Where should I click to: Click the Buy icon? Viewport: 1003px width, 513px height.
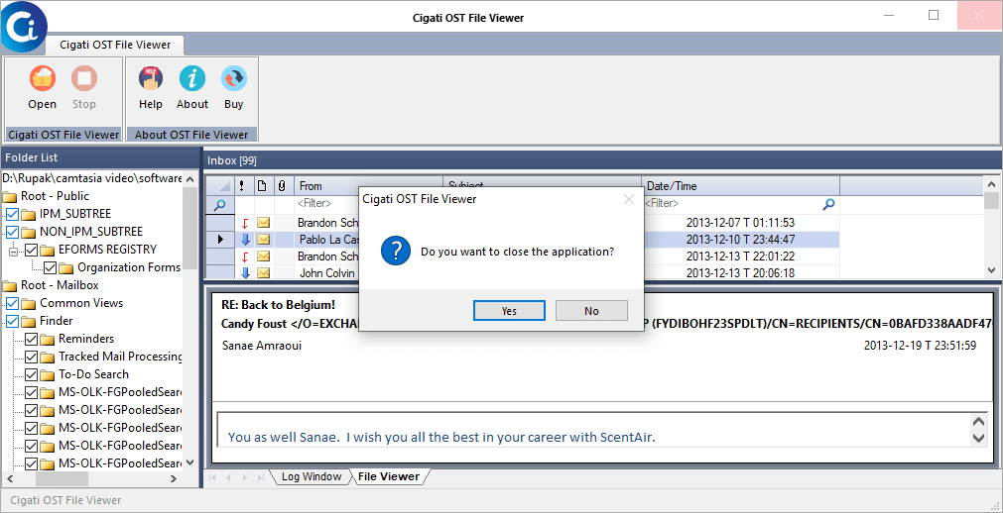click(234, 78)
